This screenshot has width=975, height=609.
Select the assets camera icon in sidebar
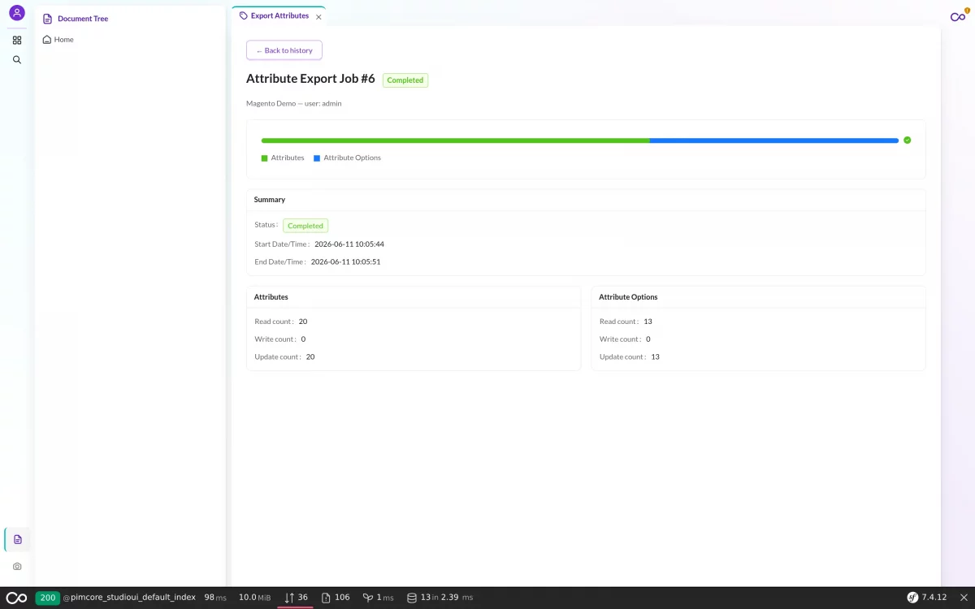(17, 566)
